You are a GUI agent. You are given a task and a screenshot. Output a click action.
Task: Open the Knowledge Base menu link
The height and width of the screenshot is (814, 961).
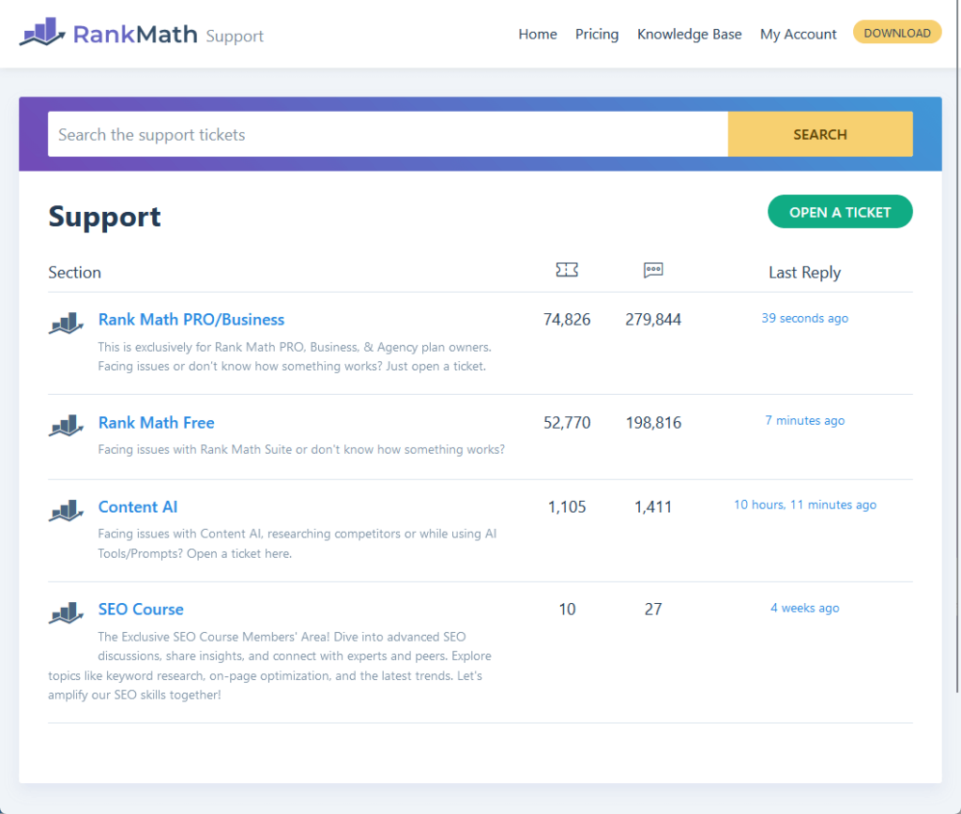point(690,35)
